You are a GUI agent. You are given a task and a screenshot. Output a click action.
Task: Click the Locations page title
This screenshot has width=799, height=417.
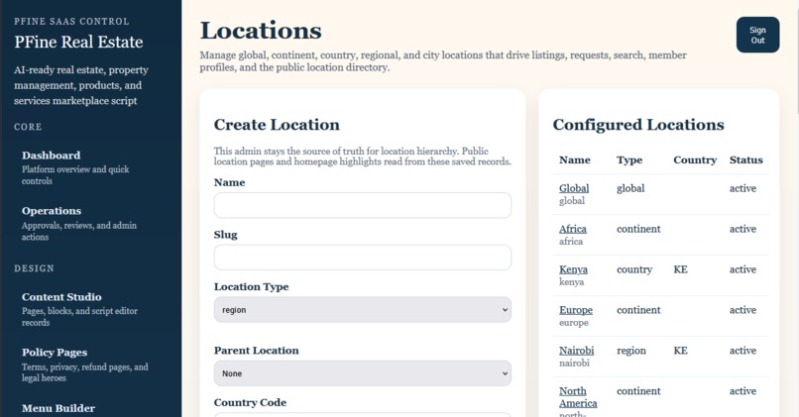tap(261, 31)
